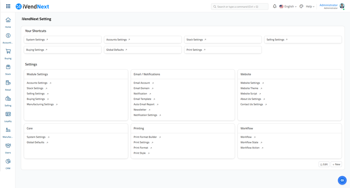Click arrow icon beside Email Domain
The image size is (350, 188).
point(153,88)
